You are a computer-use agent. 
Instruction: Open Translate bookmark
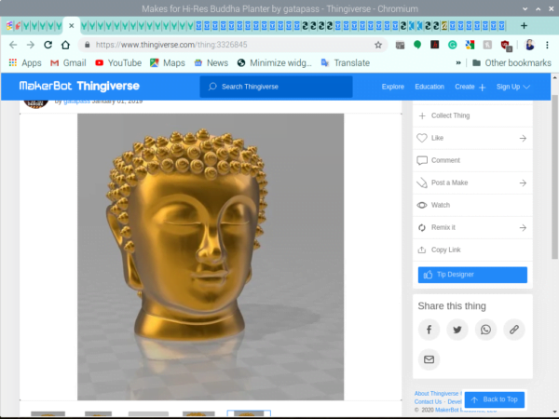click(x=346, y=62)
